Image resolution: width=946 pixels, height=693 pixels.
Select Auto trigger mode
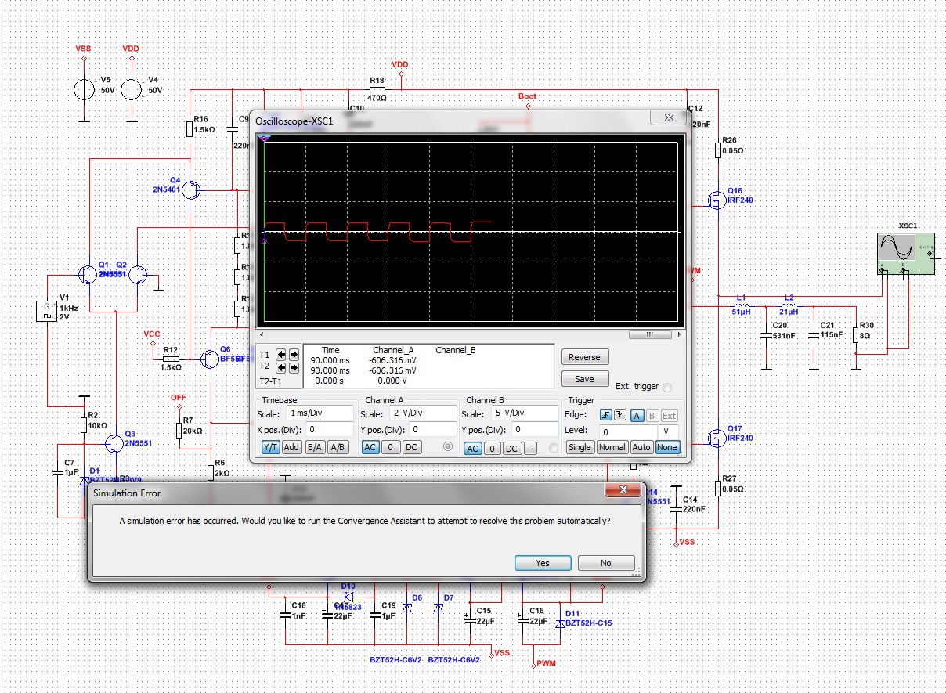(x=641, y=447)
